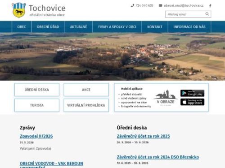Screen dimensions: 225x168
Task: Click the obecni.urad@tochovice.cz email address
Action: tap(184, 5)
